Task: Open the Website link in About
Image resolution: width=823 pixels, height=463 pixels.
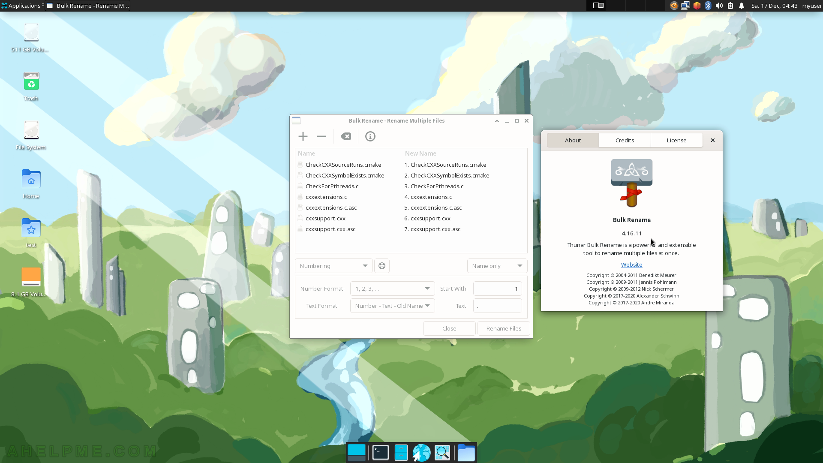Action: [x=631, y=265]
